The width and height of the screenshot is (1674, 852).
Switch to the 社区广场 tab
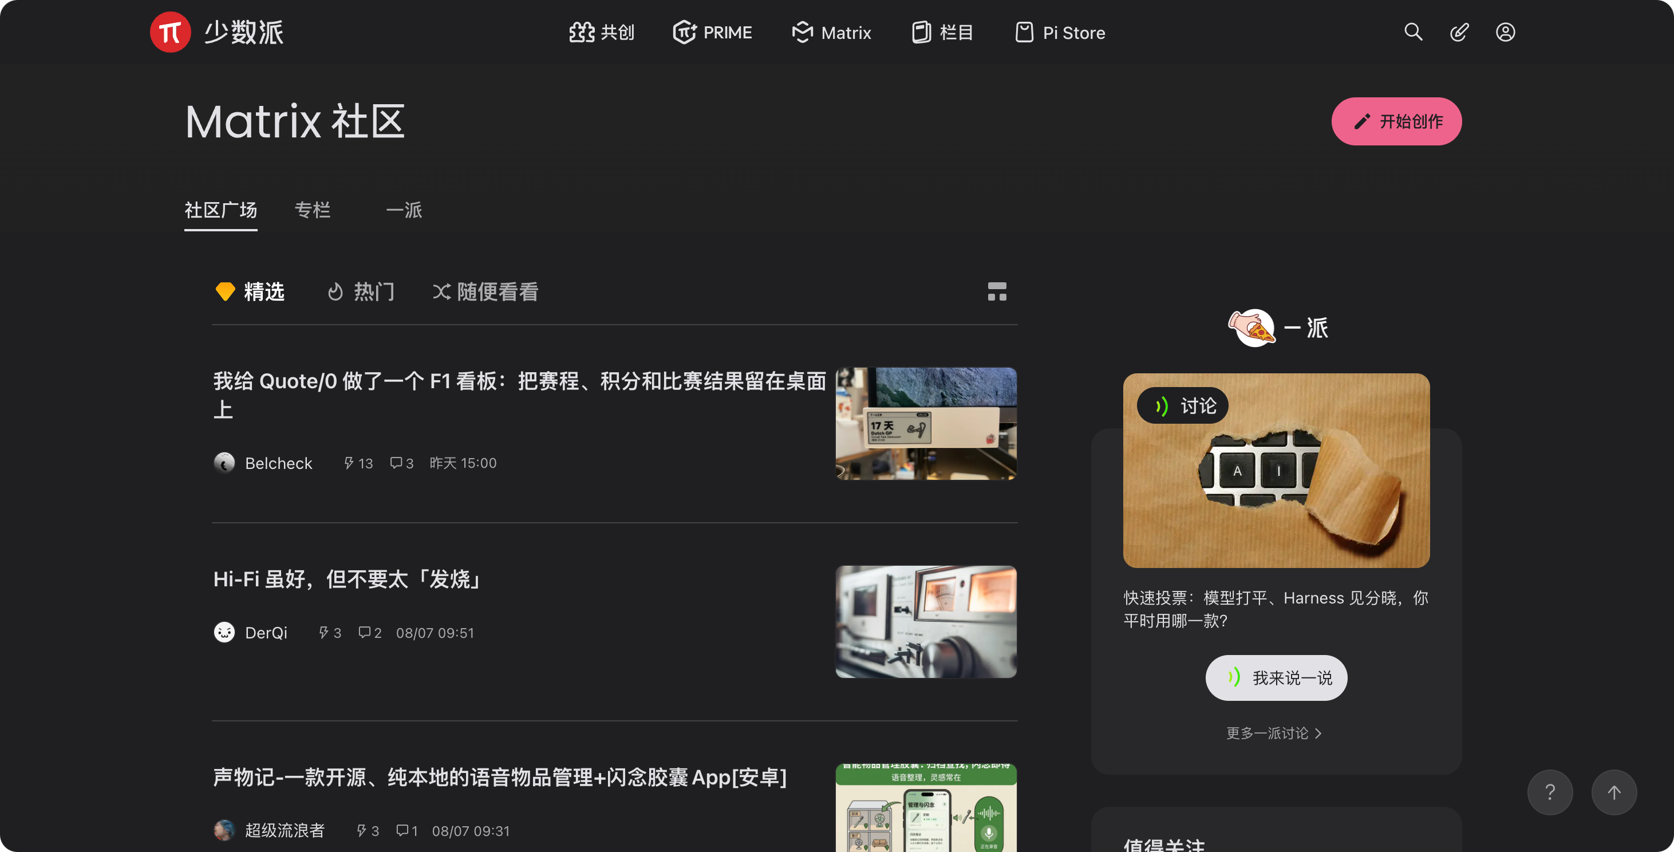[x=221, y=210]
